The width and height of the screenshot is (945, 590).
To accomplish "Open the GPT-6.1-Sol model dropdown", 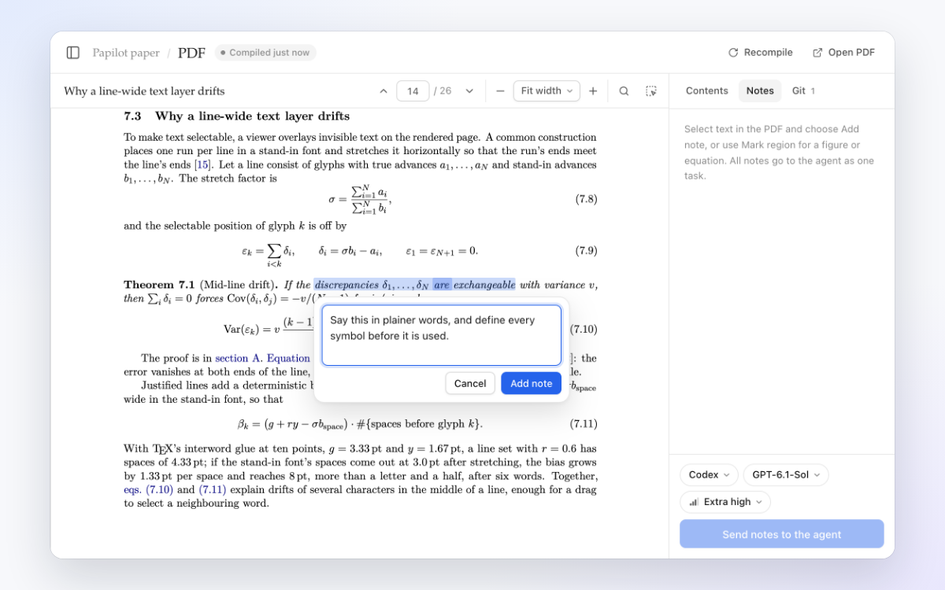I will tap(786, 475).
